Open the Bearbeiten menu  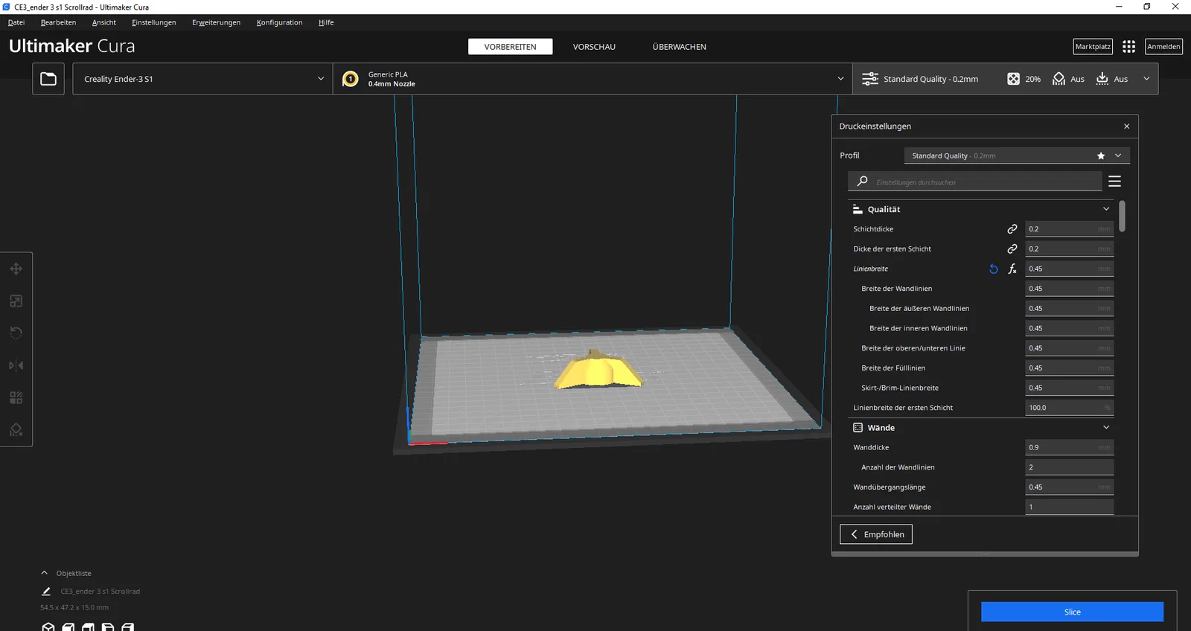58,22
